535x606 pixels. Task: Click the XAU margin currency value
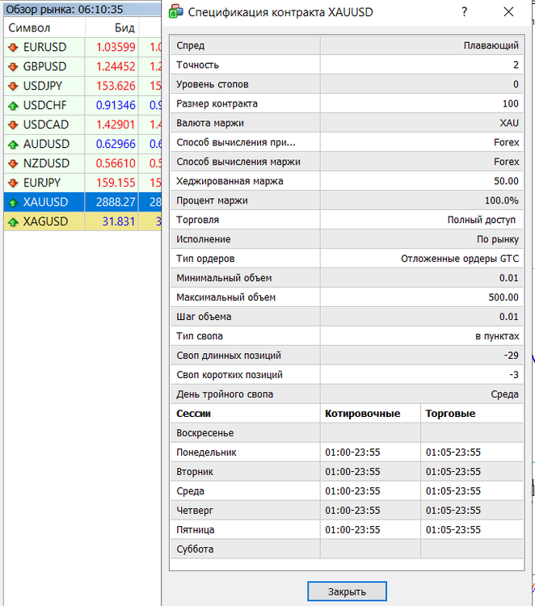(509, 123)
